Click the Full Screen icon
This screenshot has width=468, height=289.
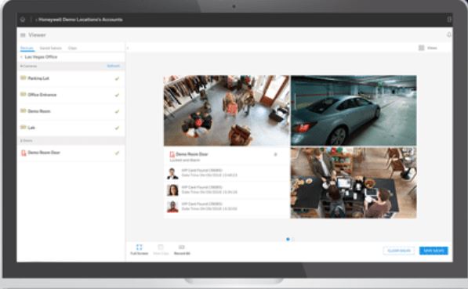(x=139, y=247)
